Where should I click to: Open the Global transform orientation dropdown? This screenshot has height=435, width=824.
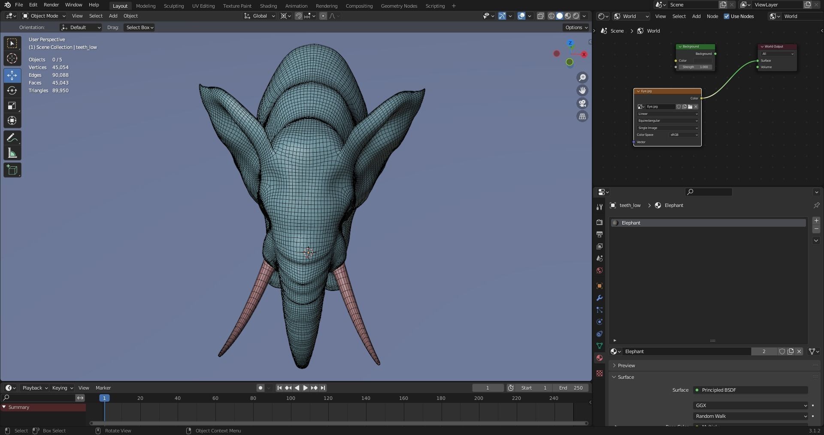[260, 16]
